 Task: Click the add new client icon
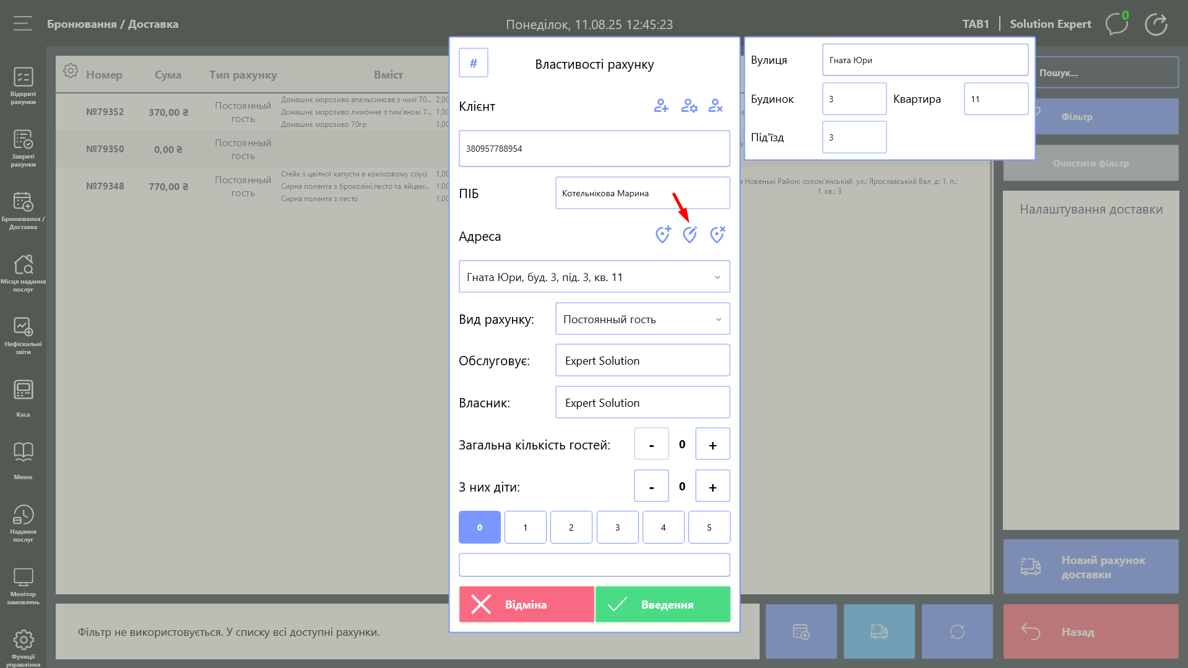pyautogui.click(x=661, y=106)
